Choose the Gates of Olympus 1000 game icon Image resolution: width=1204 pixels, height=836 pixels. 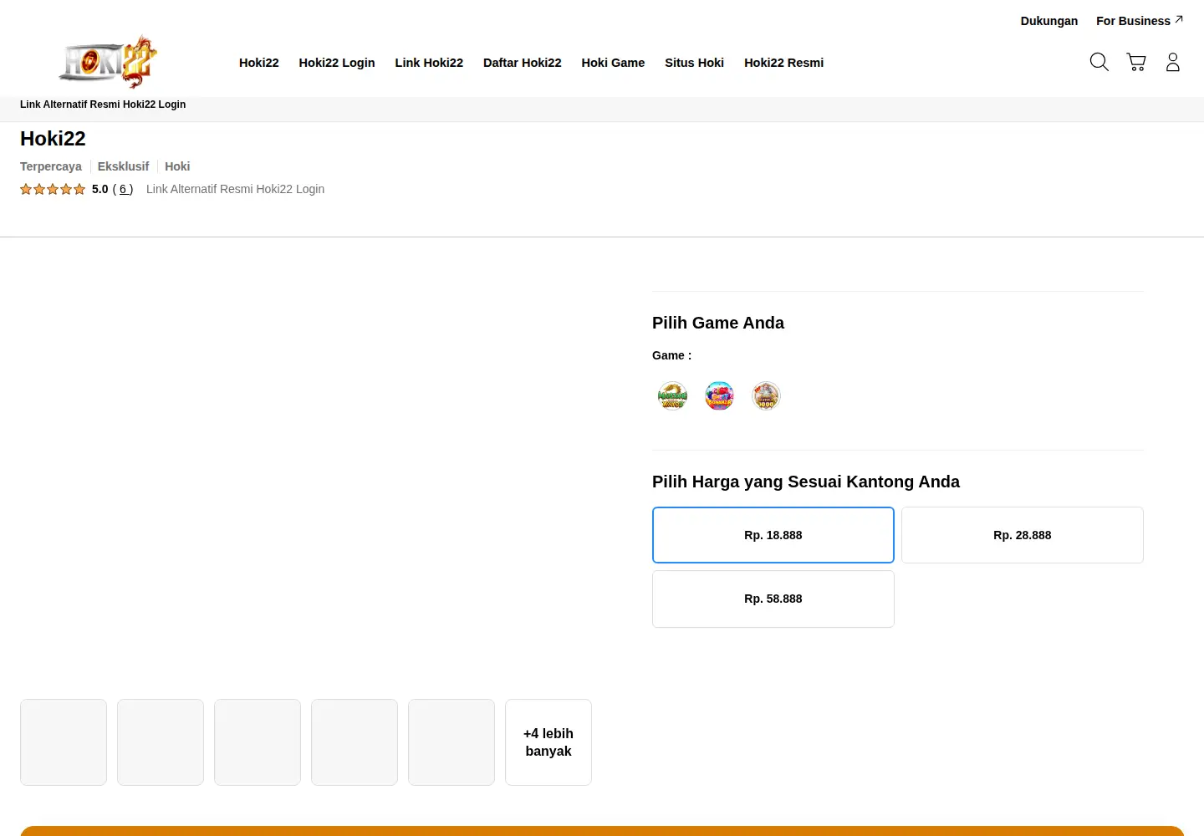click(x=766, y=395)
